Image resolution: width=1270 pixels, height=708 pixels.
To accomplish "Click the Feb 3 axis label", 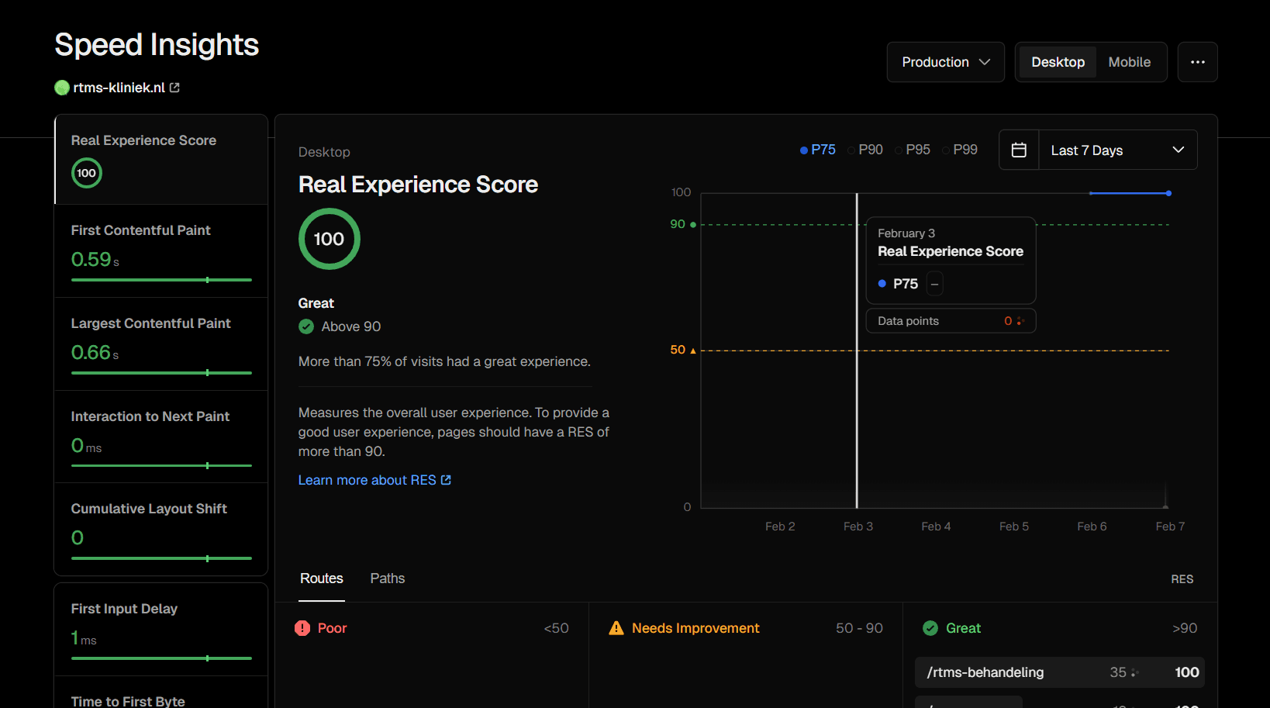I will coord(858,527).
